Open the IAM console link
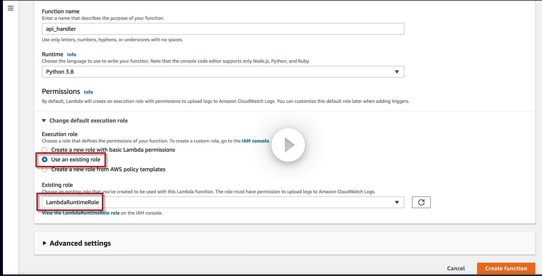This screenshot has width=542, height=276. point(255,141)
